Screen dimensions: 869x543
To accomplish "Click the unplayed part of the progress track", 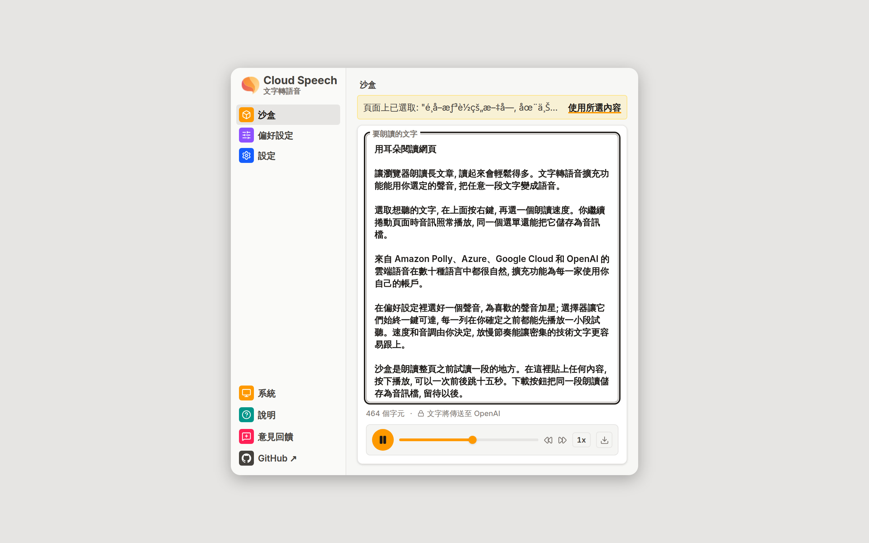I will coord(507,440).
